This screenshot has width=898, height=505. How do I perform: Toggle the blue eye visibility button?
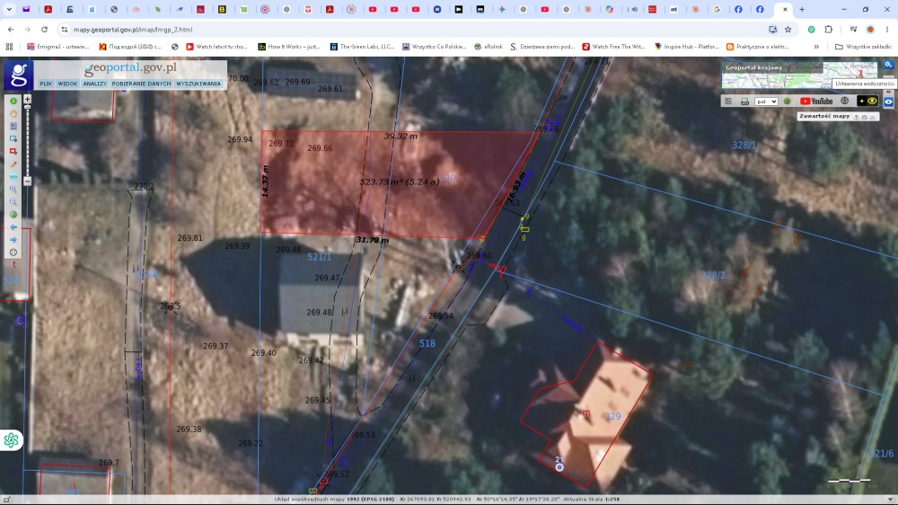(888, 102)
